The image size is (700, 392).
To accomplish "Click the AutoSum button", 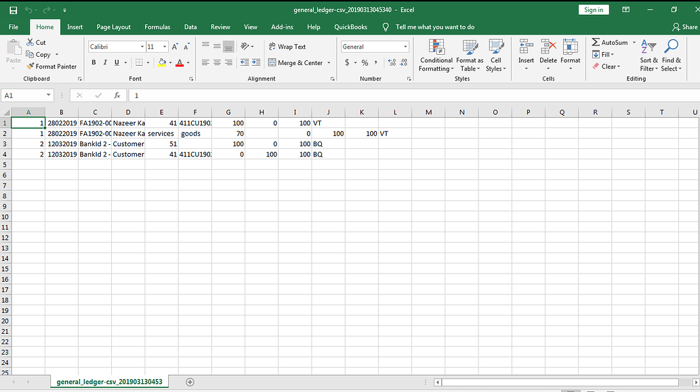I will (x=609, y=42).
